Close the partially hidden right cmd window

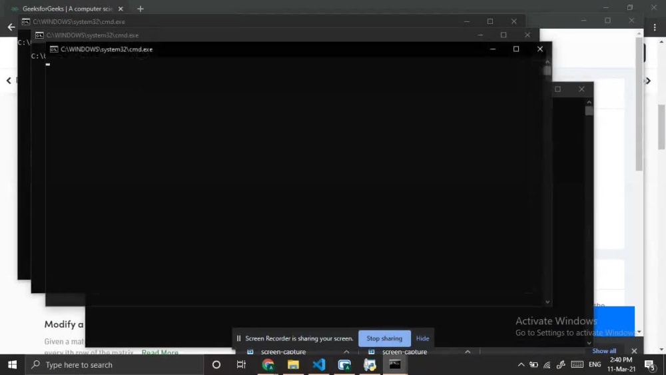pyautogui.click(x=581, y=89)
